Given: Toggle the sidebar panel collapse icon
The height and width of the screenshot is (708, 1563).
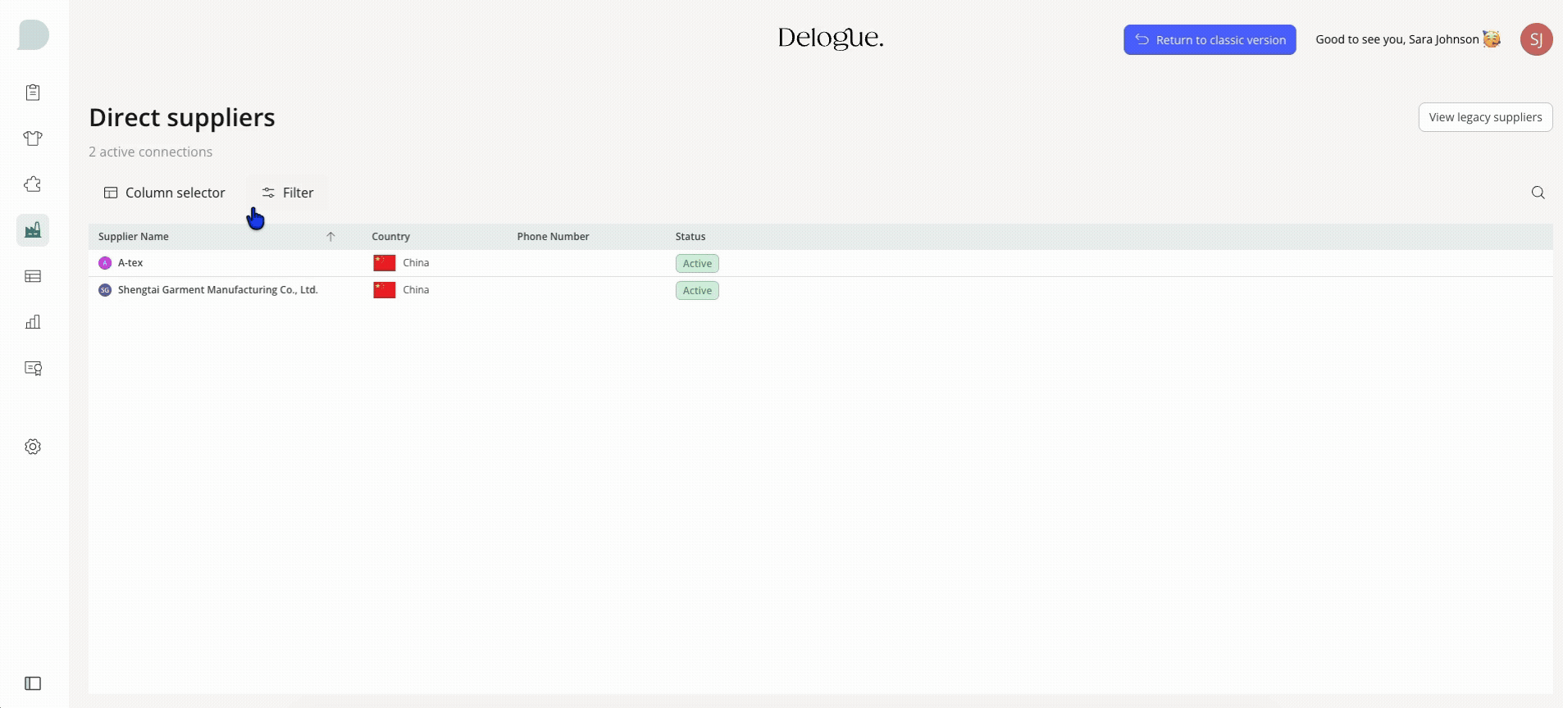Looking at the screenshot, I should tap(33, 683).
